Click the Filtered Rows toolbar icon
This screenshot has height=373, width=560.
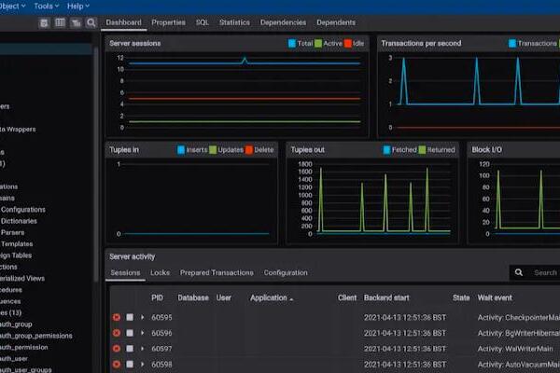point(76,22)
